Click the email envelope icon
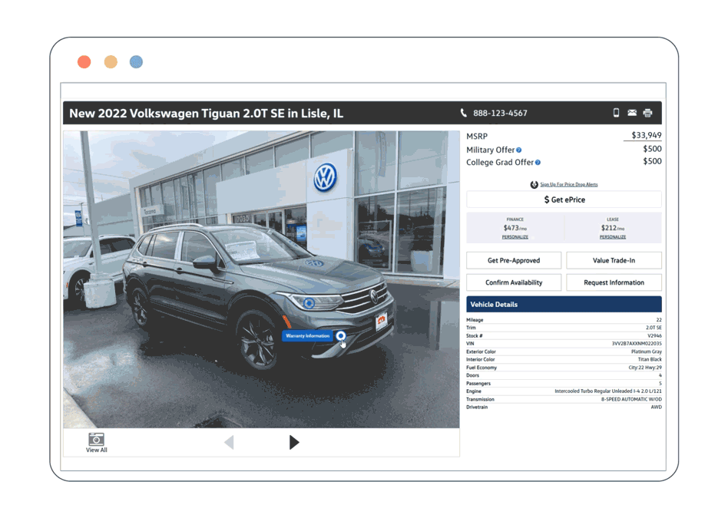Screen dimensions: 728x518 tap(632, 113)
